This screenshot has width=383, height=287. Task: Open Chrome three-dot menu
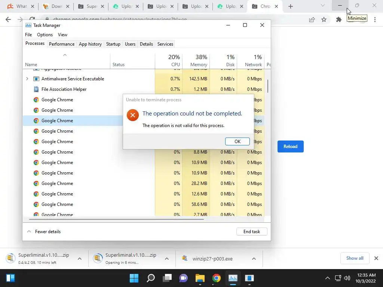(375, 19)
